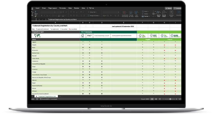Align text to middle vertically
213x114 pixels.
[x=74, y=12]
